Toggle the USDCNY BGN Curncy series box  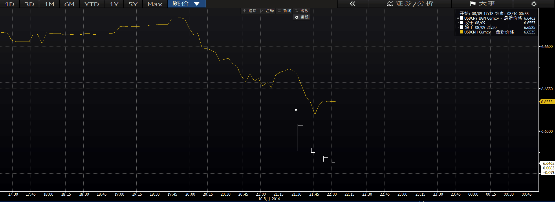tap(461, 18)
